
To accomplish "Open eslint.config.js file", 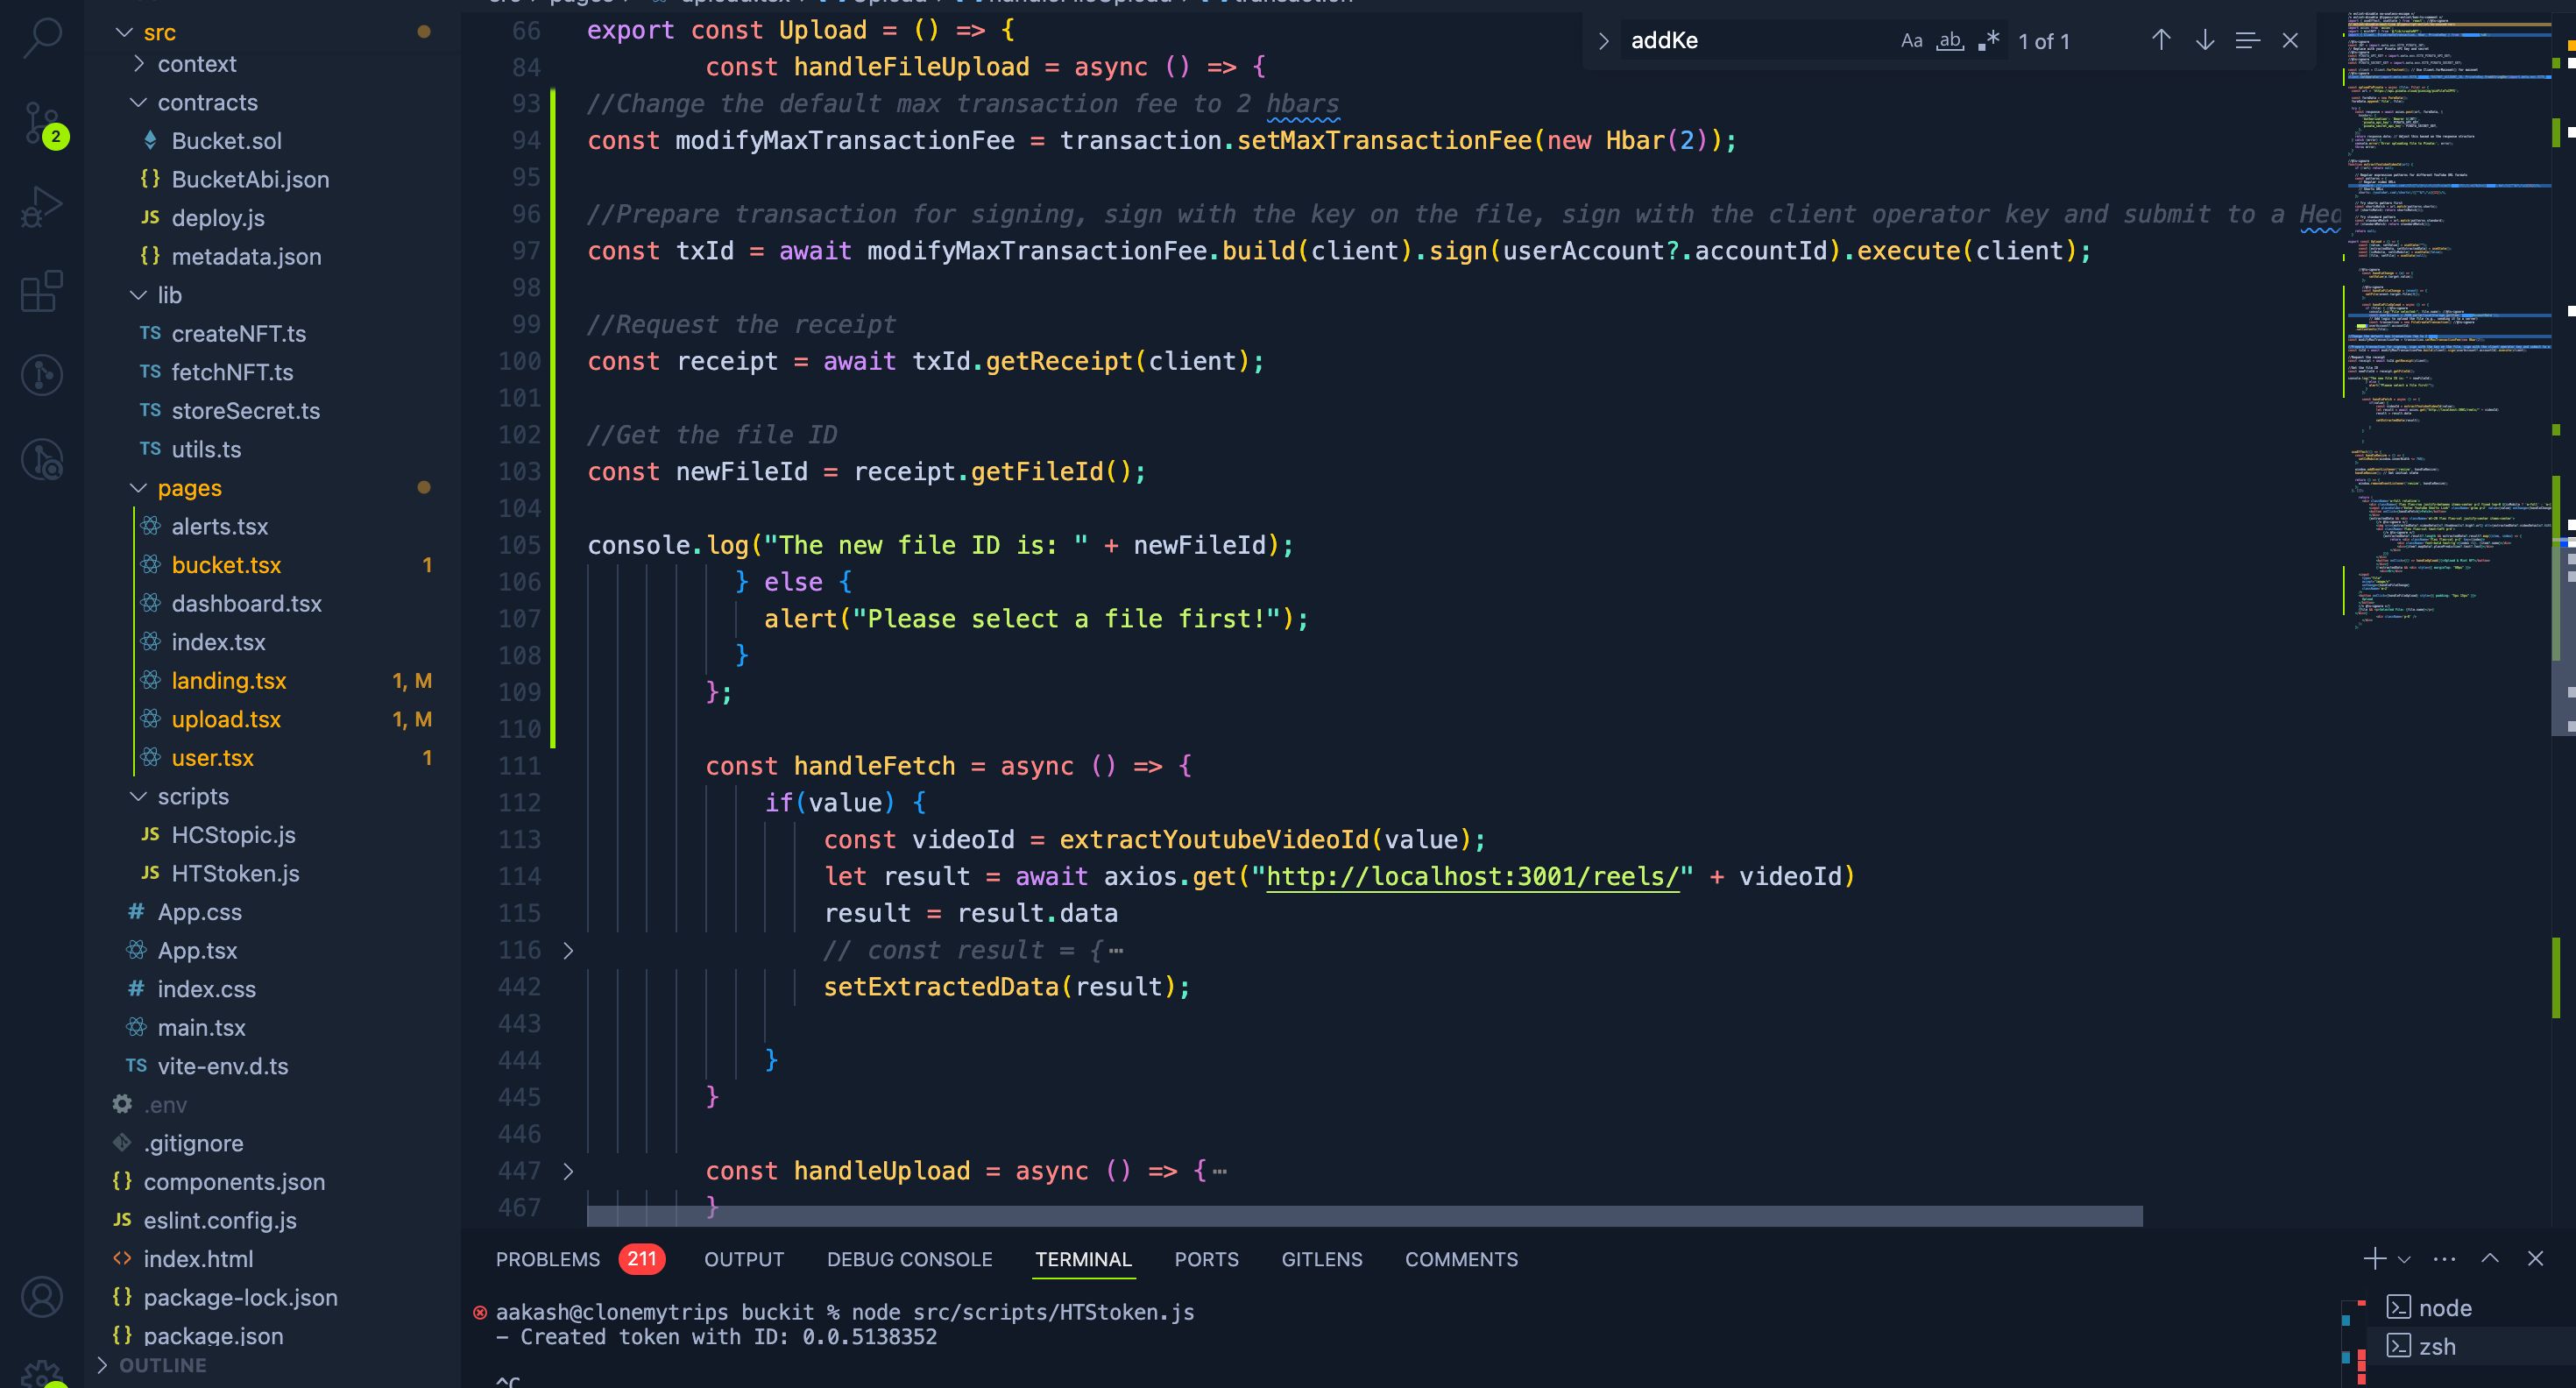I will coord(220,1220).
